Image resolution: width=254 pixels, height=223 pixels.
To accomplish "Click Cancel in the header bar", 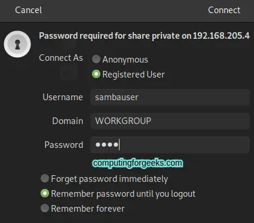I will click(x=29, y=10).
